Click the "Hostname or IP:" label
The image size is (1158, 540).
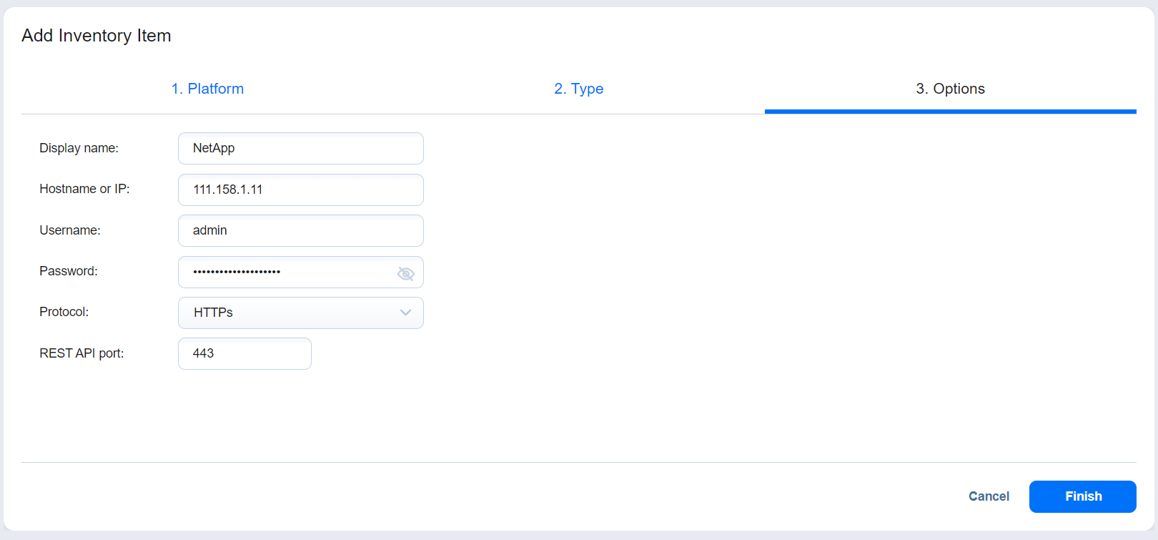(84, 189)
